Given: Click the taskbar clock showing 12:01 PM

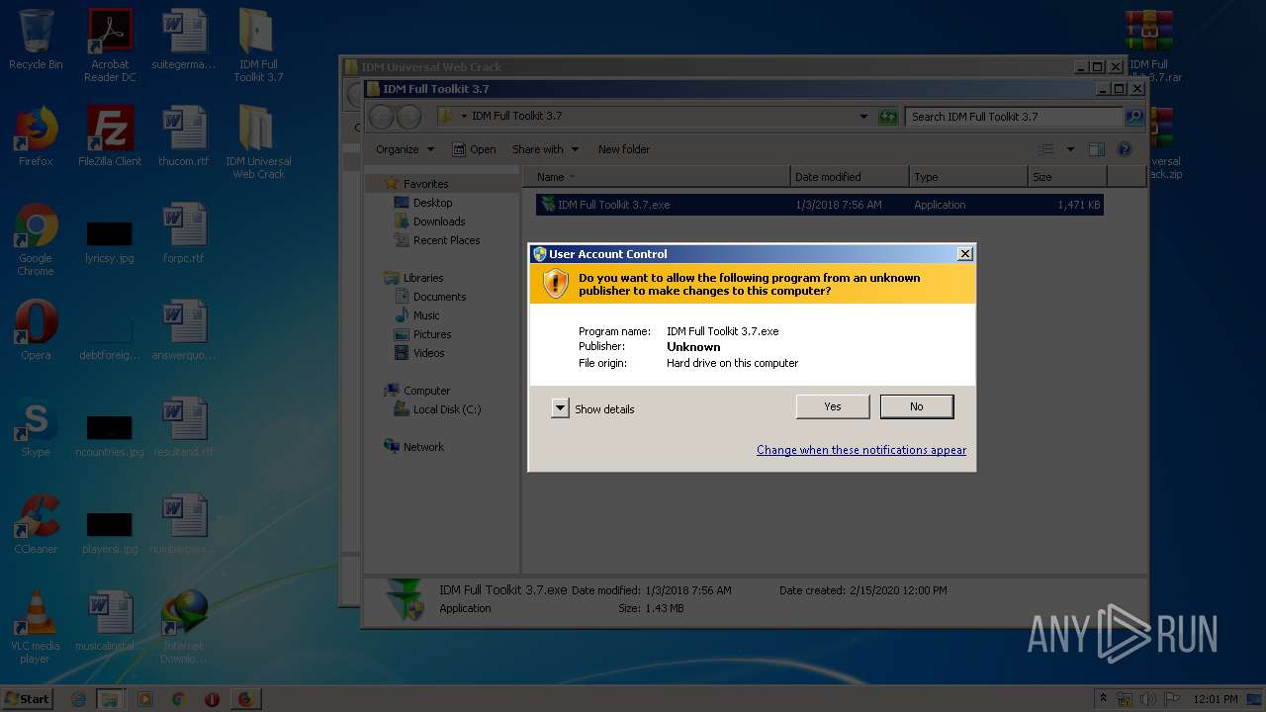Looking at the screenshot, I should coord(1216,699).
